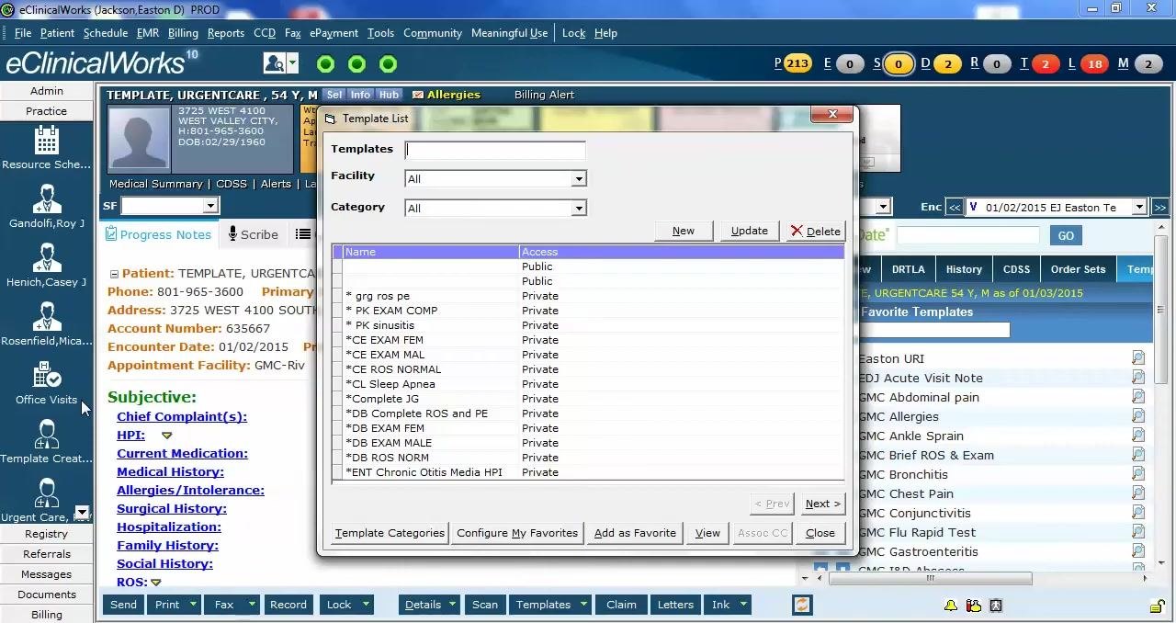Select the PK sinusitis template name
1176x623 pixels.
[x=380, y=325]
